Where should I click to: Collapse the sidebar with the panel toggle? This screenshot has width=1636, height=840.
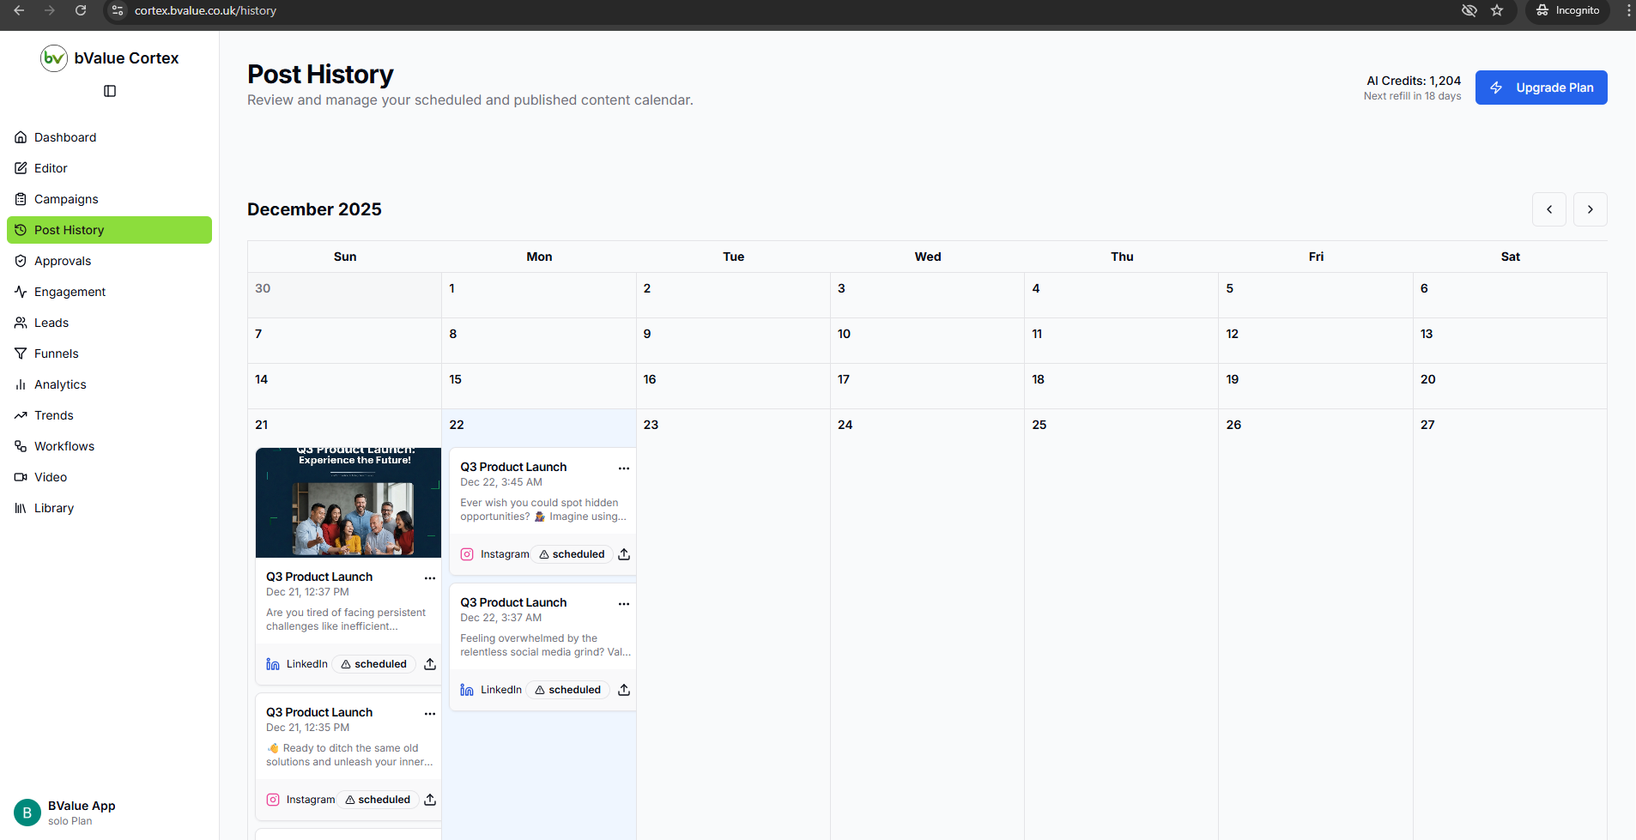109,90
